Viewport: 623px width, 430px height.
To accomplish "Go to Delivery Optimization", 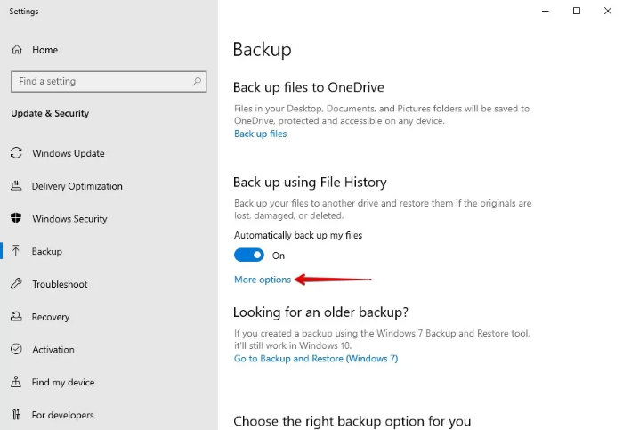I will tap(109, 186).
